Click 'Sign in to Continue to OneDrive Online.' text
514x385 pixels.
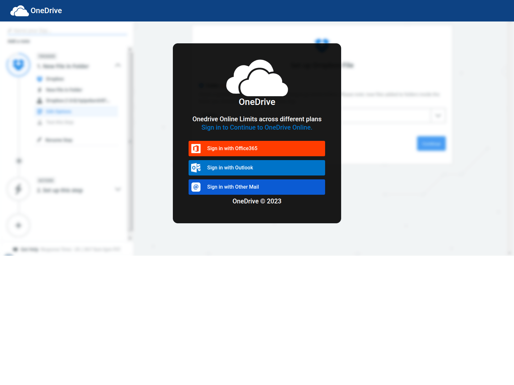(257, 127)
